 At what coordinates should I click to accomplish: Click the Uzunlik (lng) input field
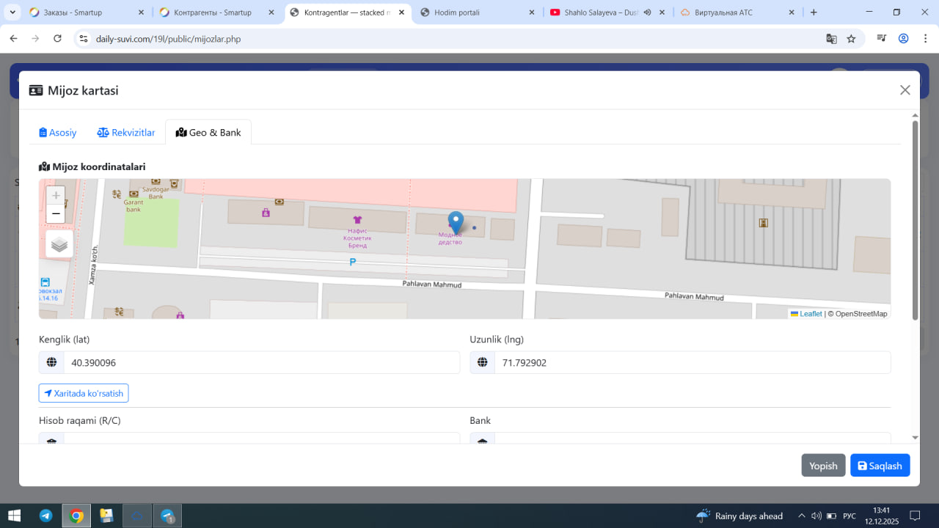tap(692, 362)
